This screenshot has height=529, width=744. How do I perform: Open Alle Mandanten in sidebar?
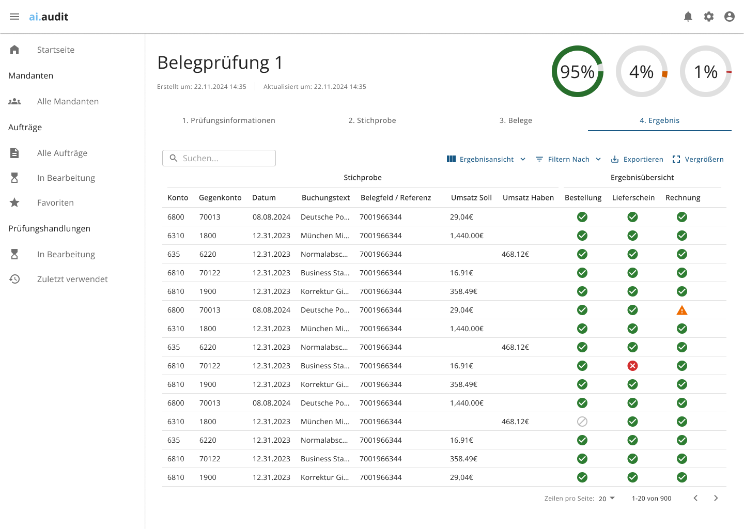point(68,101)
